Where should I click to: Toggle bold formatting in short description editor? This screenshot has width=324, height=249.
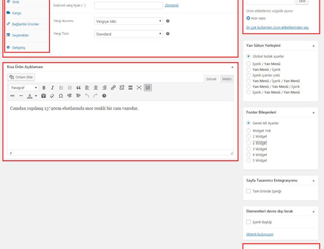pyautogui.click(x=44, y=87)
